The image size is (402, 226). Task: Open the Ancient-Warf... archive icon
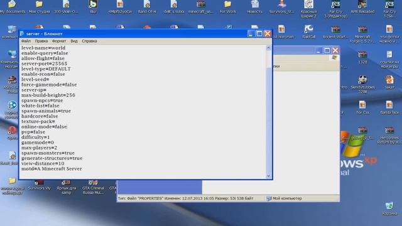[x=335, y=32]
